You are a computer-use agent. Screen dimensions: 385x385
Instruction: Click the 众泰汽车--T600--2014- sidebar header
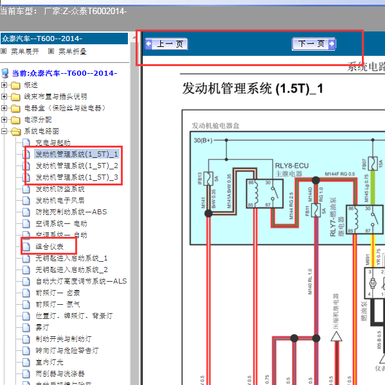tap(64, 38)
